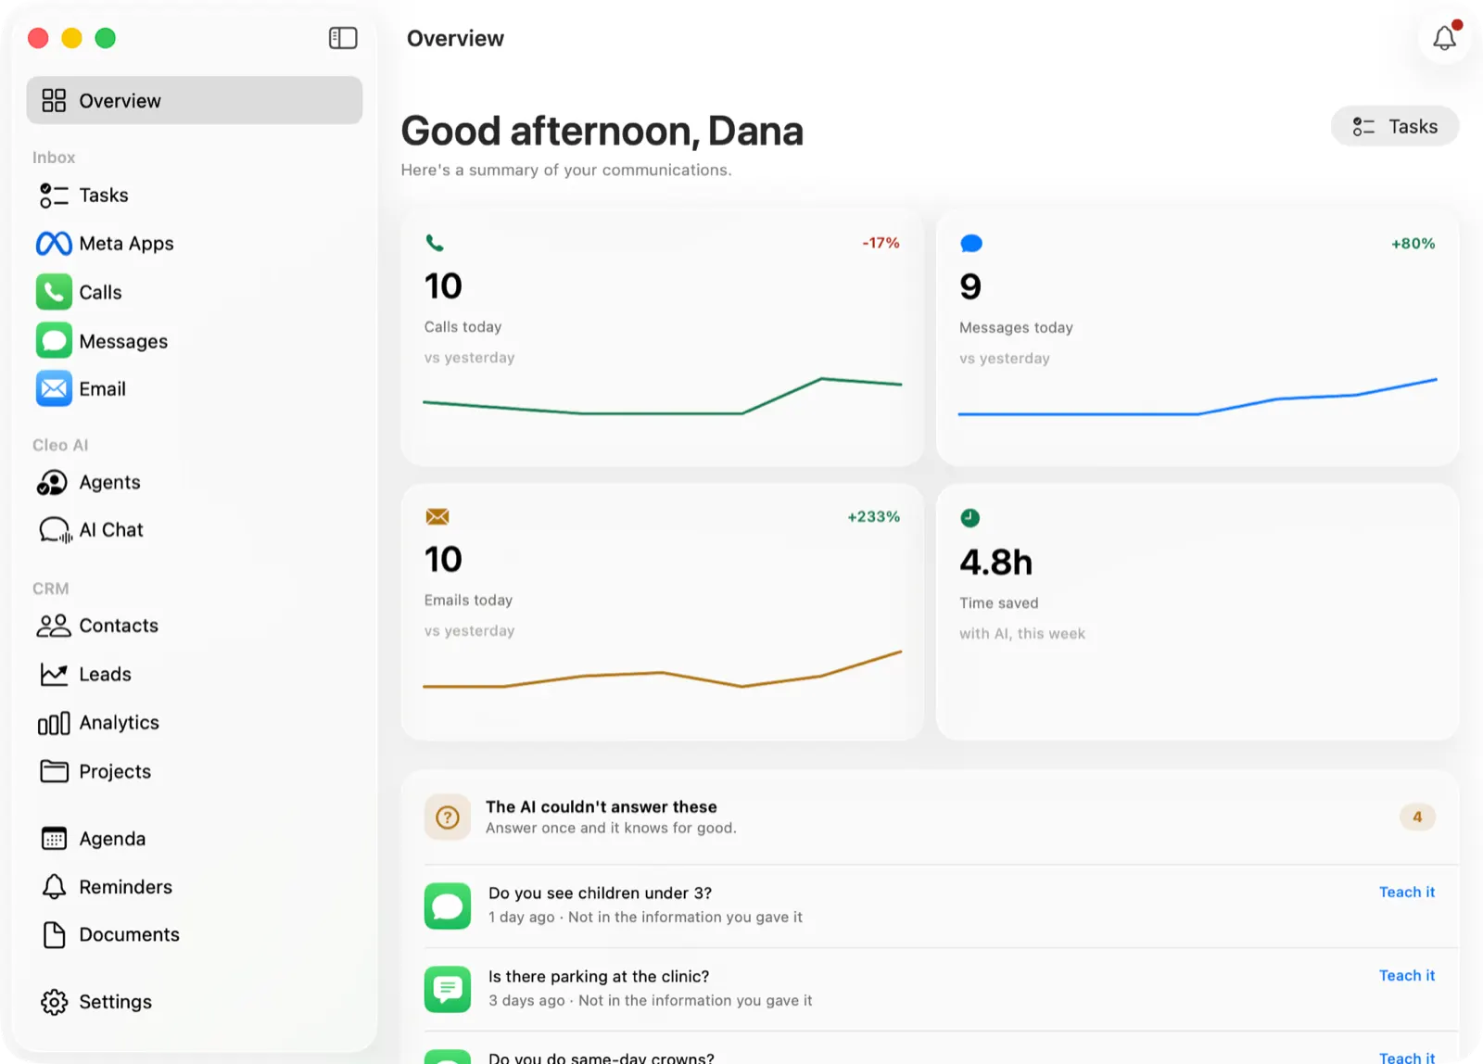Click the green chat icon beside the parking question

click(x=448, y=990)
